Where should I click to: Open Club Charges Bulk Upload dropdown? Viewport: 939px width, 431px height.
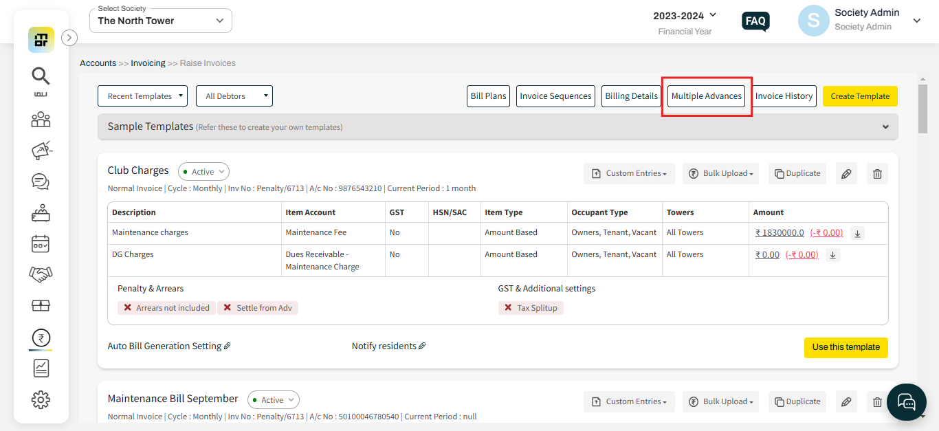pyautogui.click(x=720, y=174)
